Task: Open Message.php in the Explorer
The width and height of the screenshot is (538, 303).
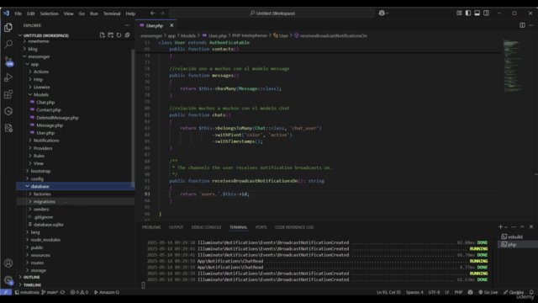Action: point(50,125)
